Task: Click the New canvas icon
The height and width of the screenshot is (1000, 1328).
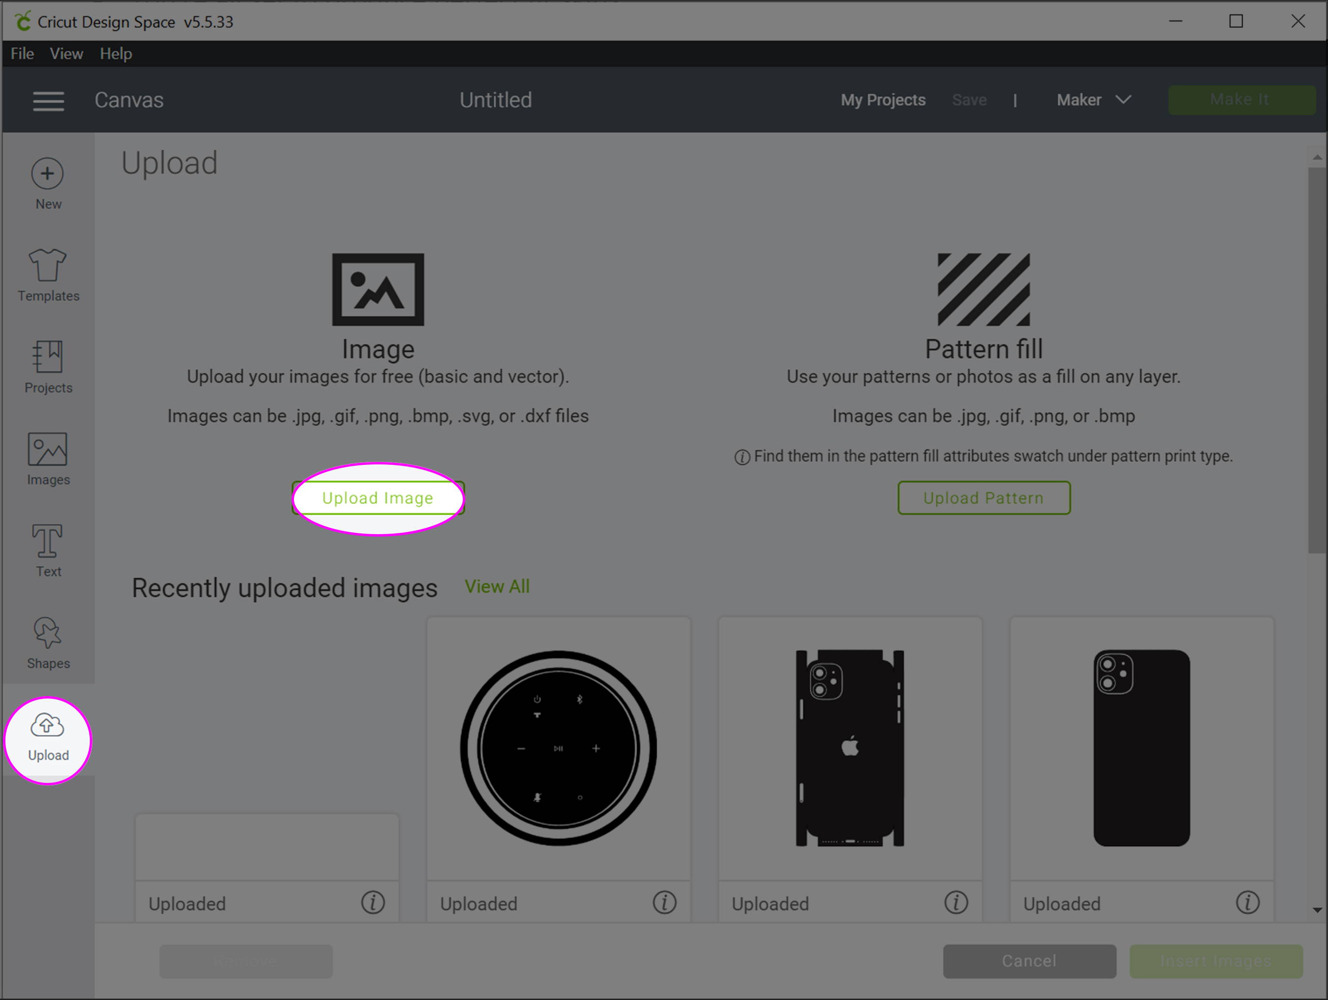Action: (x=48, y=184)
